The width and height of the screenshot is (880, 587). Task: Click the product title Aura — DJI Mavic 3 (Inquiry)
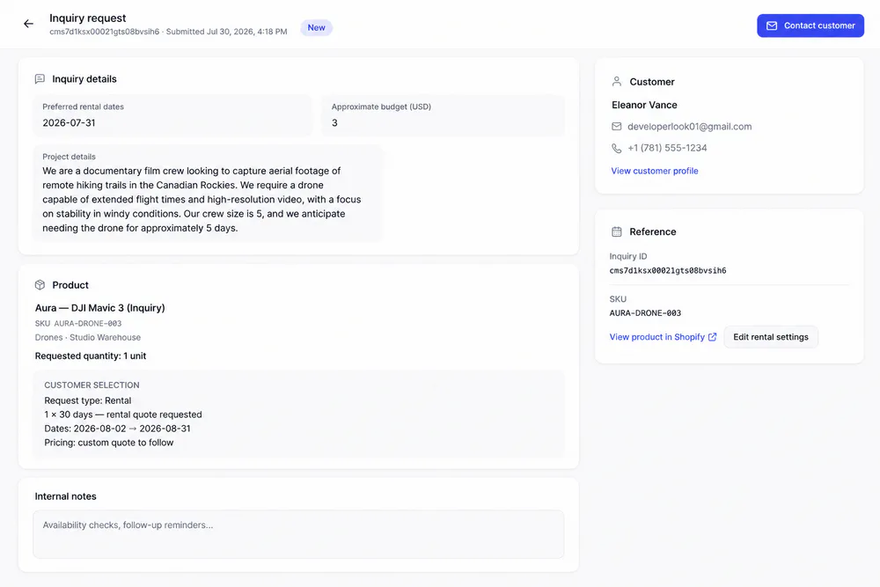(x=100, y=308)
